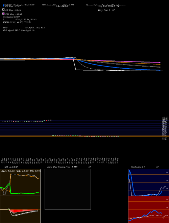Click the magenta 200 Day average line
This screenshot has height=223, width=169.
(128, 61)
